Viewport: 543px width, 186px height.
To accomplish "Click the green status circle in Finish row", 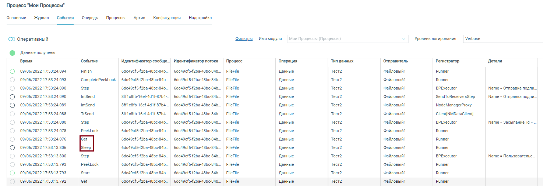I will coord(12,71).
